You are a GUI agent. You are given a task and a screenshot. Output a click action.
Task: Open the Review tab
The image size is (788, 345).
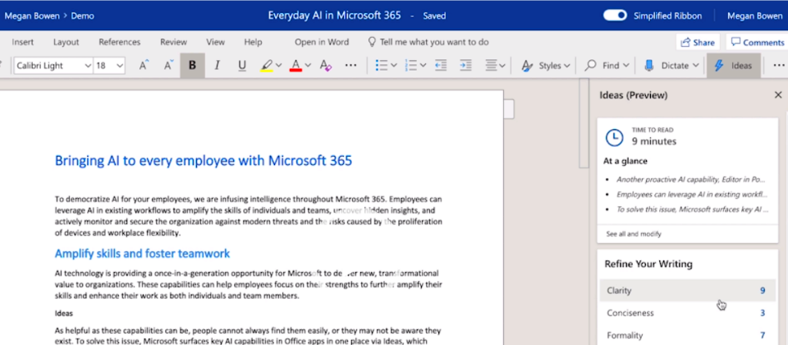coord(173,42)
